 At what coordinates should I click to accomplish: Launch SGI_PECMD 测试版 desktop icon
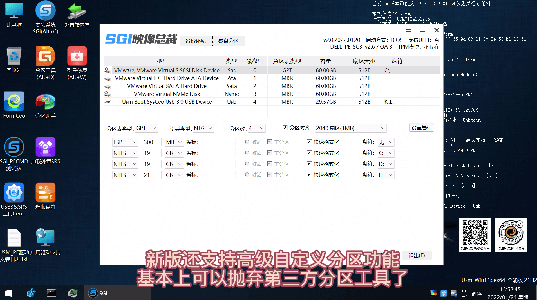click(x=14, y=154)
